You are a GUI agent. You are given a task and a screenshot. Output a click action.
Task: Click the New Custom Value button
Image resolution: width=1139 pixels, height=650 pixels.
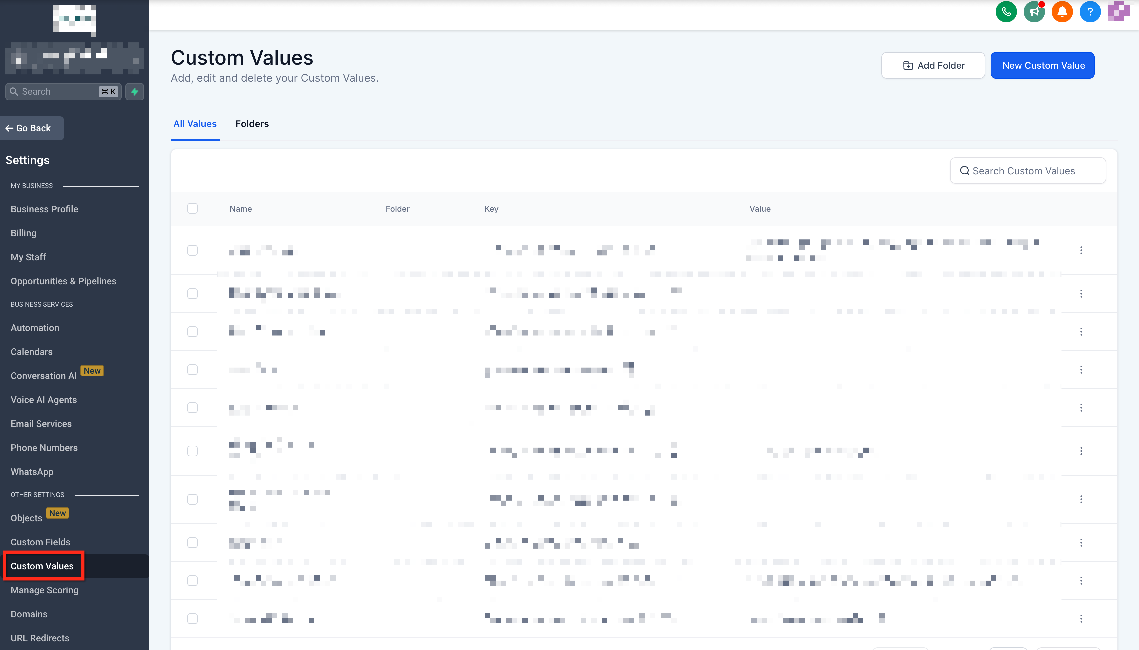1042,65
